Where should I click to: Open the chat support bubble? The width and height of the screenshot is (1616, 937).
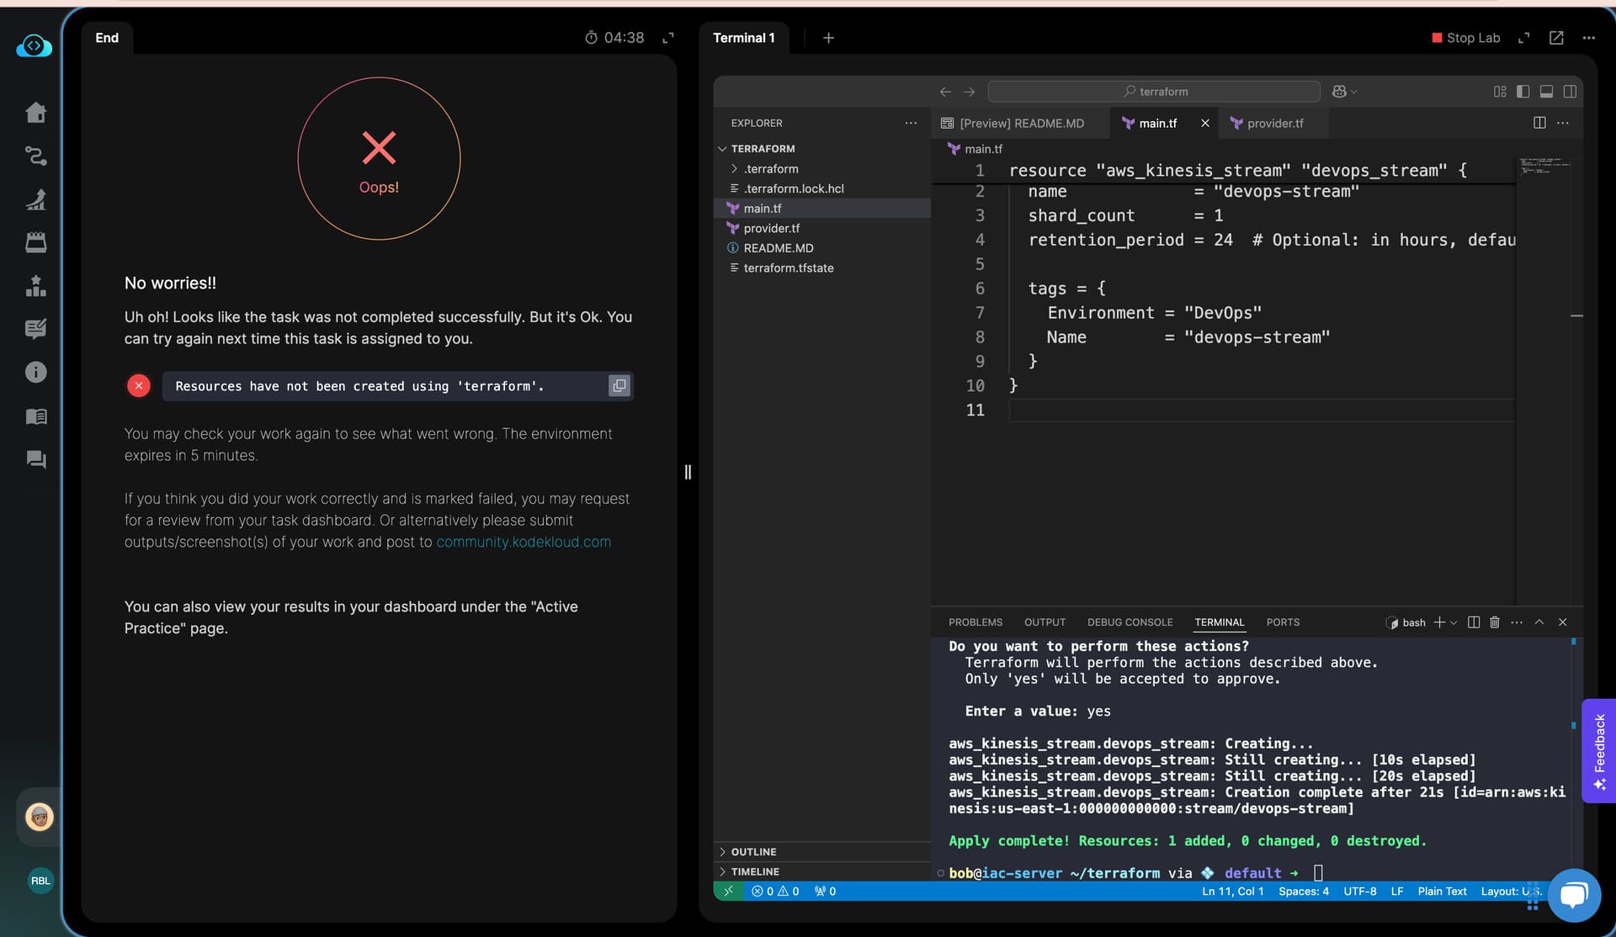(1573, 895)
